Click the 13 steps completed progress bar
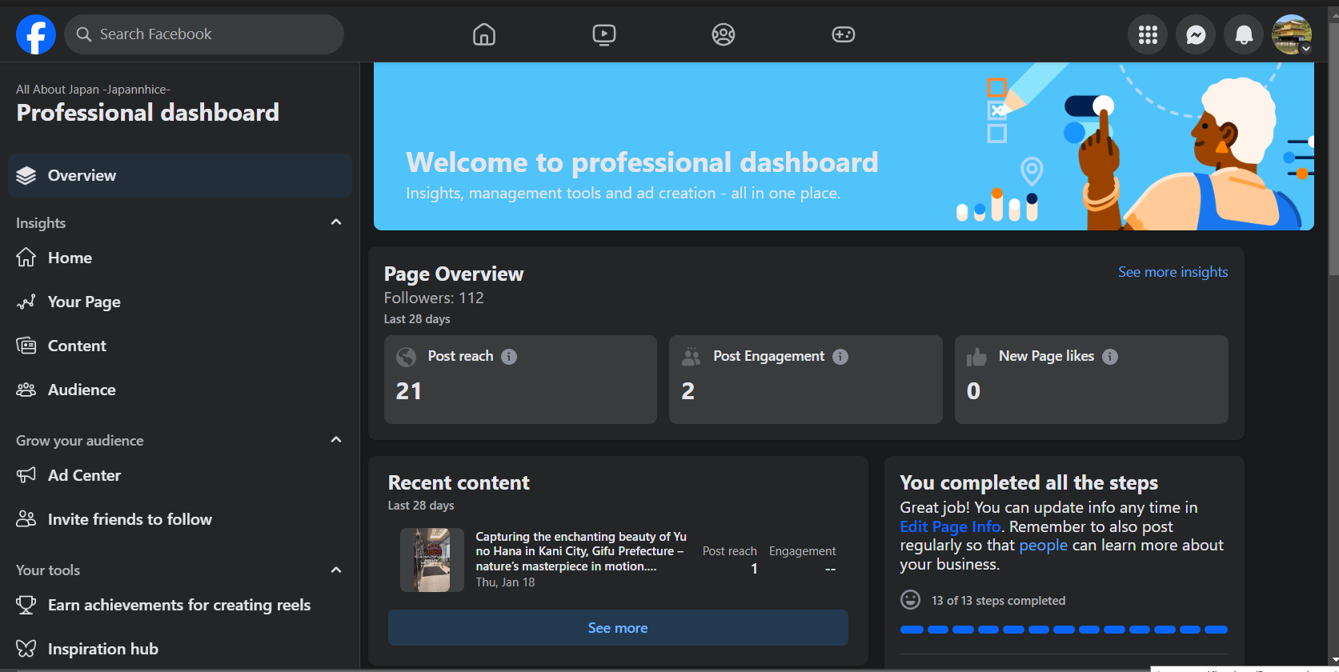 click(1064, 630)
